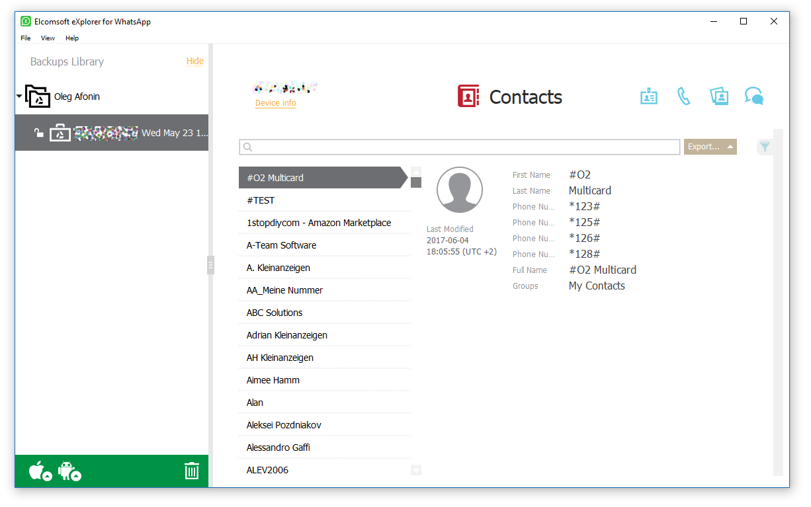Click the contact list scroll down arrow
The height and width of the screenshot is (507, 811).
(x=416, y=470)
